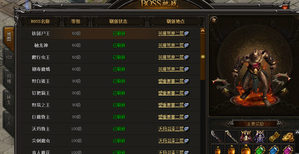Click the boss list scrollbar thumb

pos(203,57)
